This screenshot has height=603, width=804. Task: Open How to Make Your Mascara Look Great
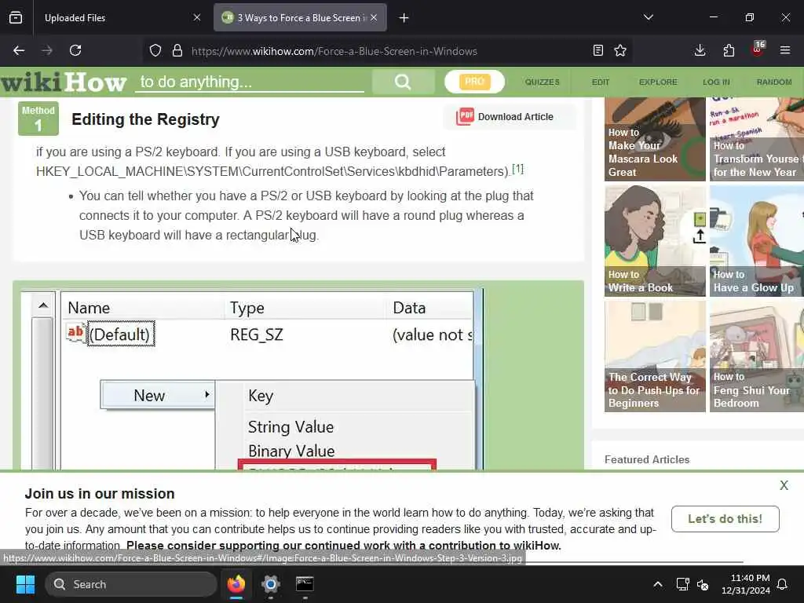click(x=655, y=140)
